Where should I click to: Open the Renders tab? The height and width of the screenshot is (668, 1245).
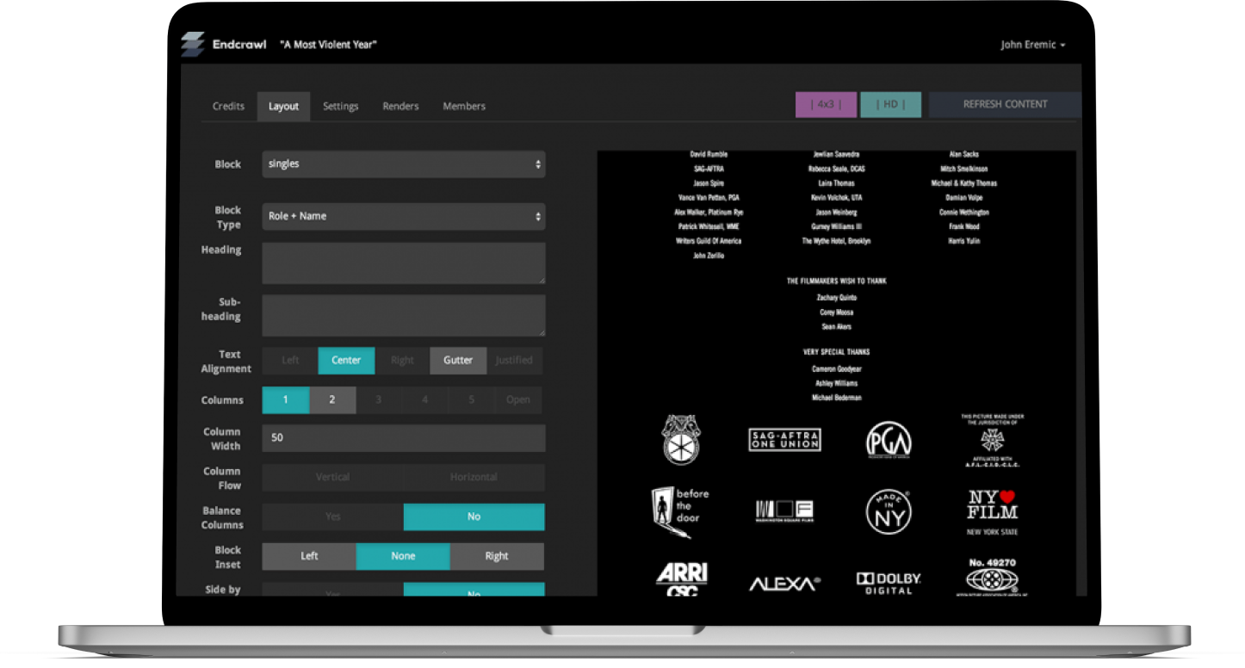point(400,107)
